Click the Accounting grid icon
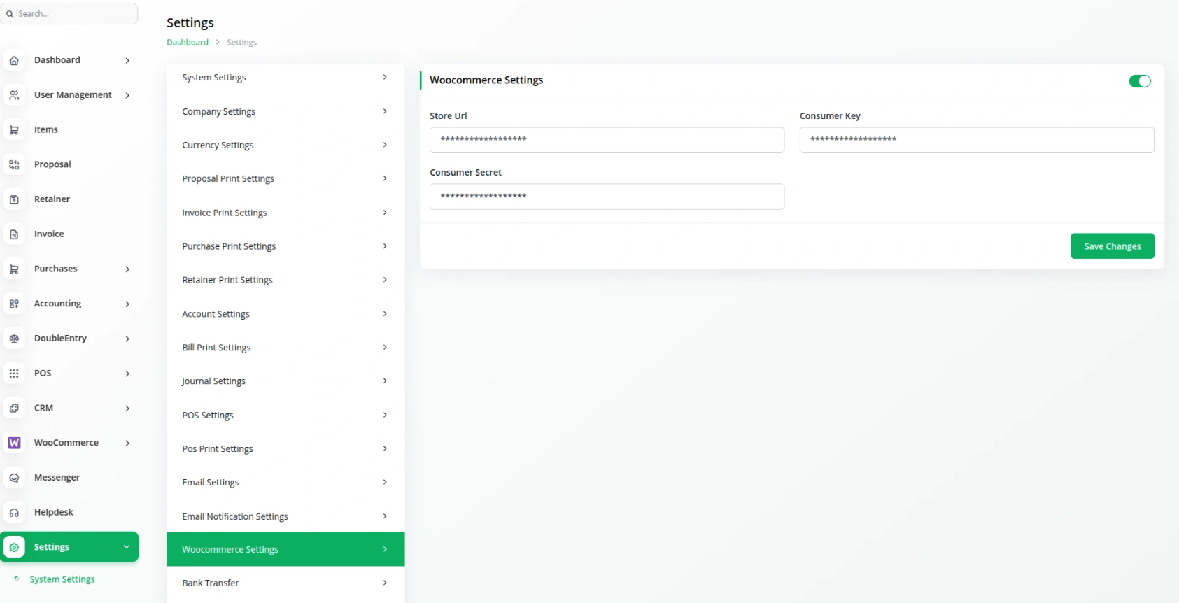Image resolution: width=1179 pixels, height=603 pixels. [x=14, y=304]
